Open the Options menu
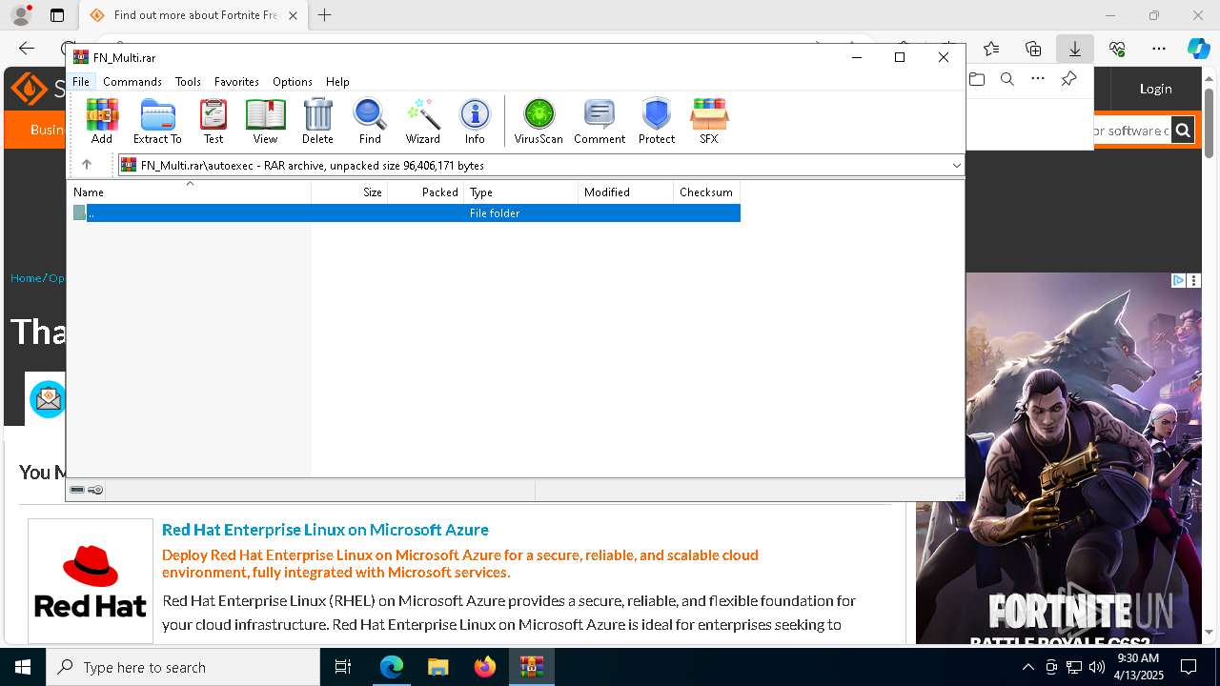Viewport: 1220px width, 686px height. pos(293,82)
